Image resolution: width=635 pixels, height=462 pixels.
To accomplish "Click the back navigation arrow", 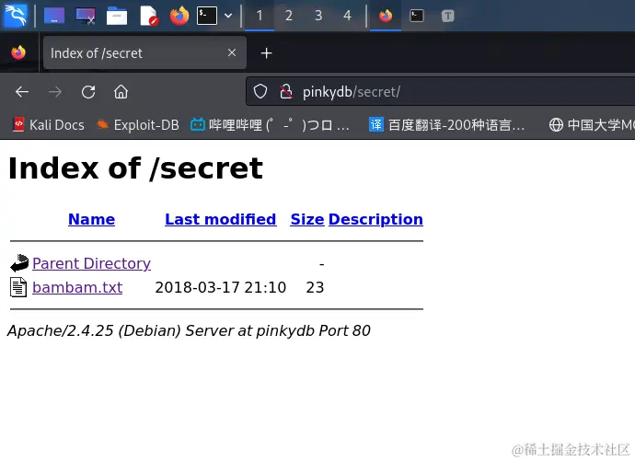I will [x=22, y=91].
